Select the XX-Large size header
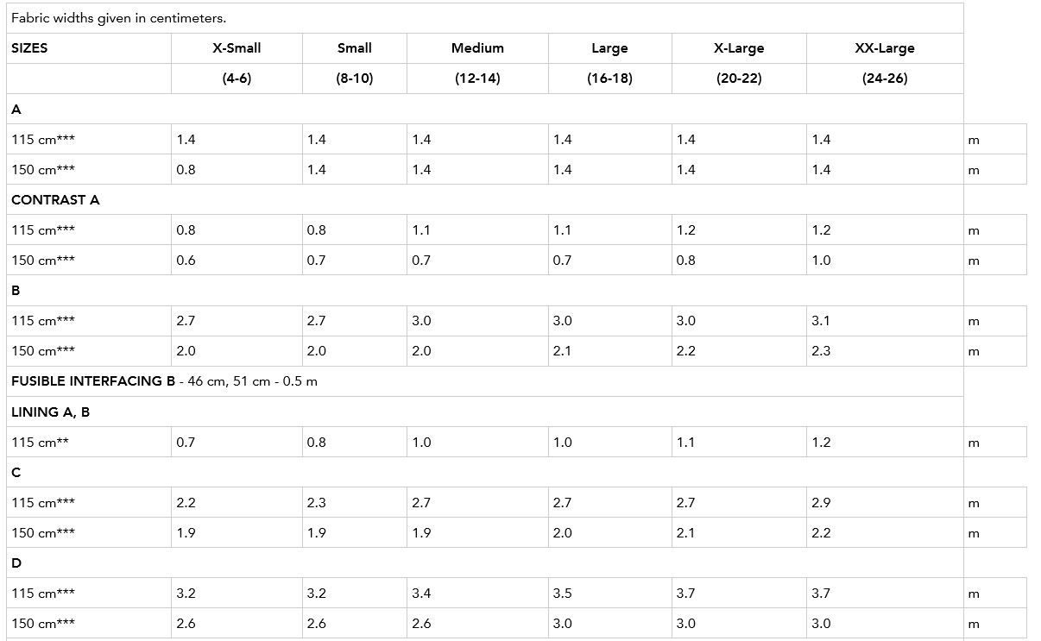 pyautogui.click(x=884, y=48)
